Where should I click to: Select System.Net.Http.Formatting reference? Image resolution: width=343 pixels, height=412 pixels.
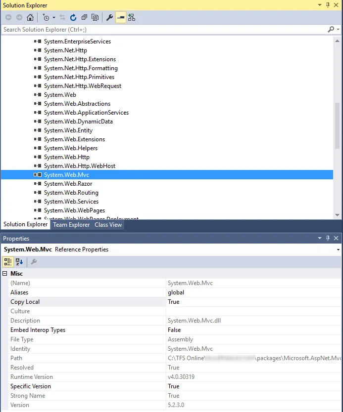81,68
